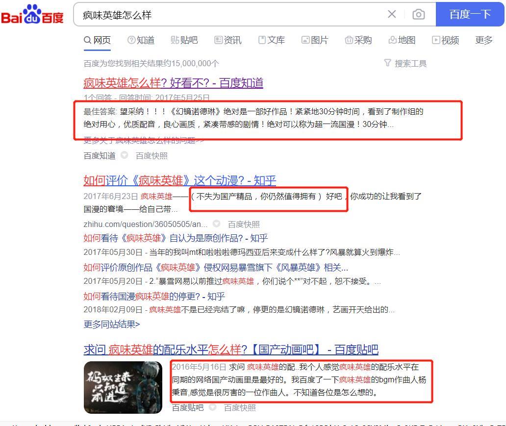Open result 疯味英雄怎么样? 好看不? - 百度知道
This screenshot has height=426, width=506.
click(x=173, y=83)
